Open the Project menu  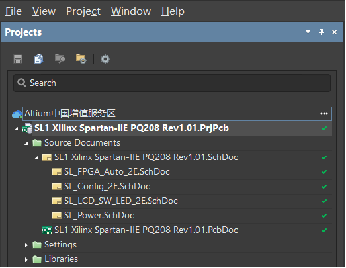point(83,11)
